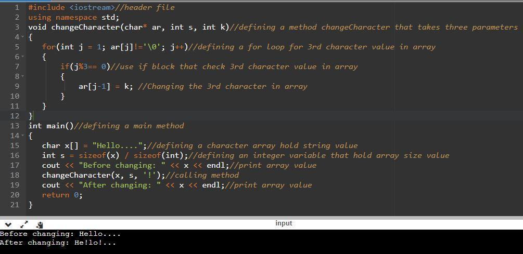Fold the changeCharacter block at line 4
This screenshot has height=254, width=523.
[23, 37]
